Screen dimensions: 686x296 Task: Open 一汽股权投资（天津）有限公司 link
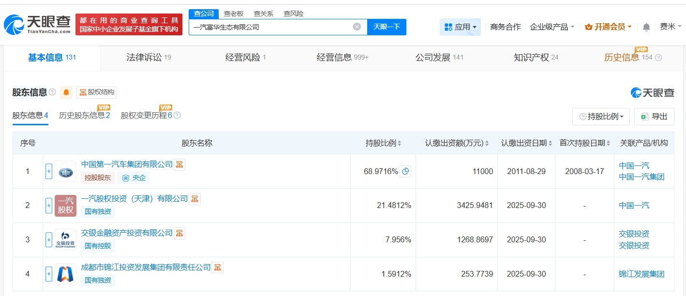click(x=135, y=198)
